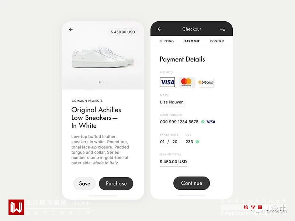Open the hamburger menu in Checkout header
295x221 pixels.
point(223,29)
